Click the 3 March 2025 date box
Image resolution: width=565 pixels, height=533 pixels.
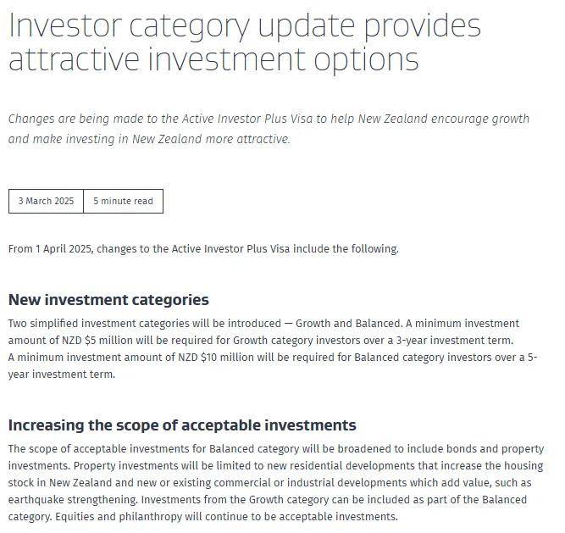(46, 201)
